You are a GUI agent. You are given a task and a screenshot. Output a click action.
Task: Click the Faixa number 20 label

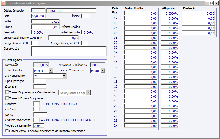click(x=116, y=106)
